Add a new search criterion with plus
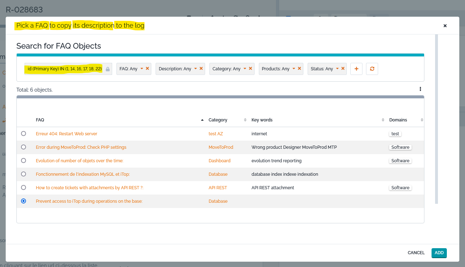The image size is (465, 267). (356, 69)
